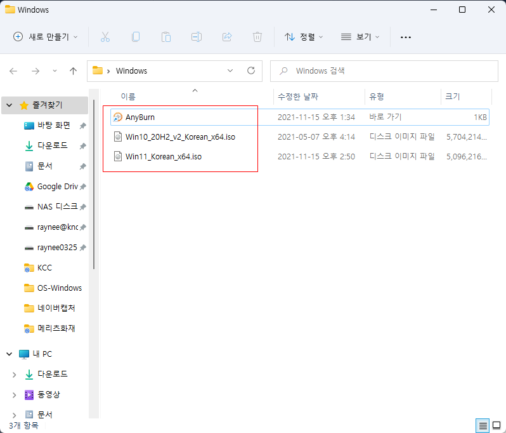The width and height of the screenshot is (506, 433).
Task: Click the folder icon in address bar
Action: [98, 70]
